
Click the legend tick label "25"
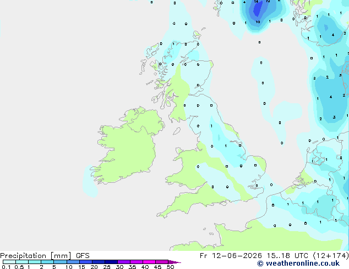point(107,267)
